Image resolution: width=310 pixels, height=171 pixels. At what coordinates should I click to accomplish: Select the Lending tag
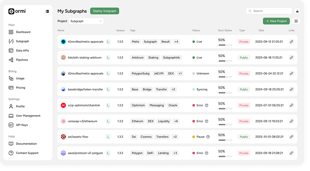click(163, 153)
